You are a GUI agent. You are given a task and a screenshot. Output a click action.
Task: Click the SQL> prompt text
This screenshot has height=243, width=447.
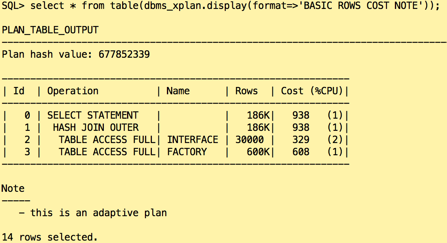tap(13, 5)
